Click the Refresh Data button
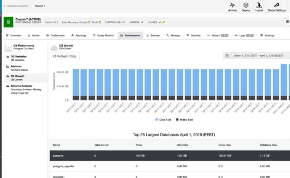The width and height of the screenshot is (290, 178). [x=65, y=56]
